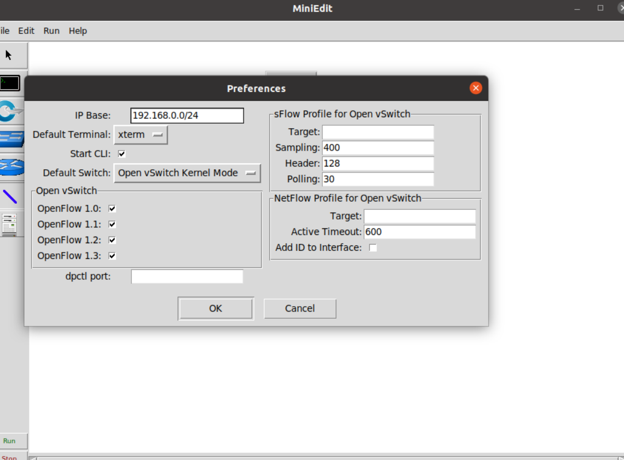Select the legacy switch tool
The height and width of the screenshot is (460, 624).
point(12,139)
